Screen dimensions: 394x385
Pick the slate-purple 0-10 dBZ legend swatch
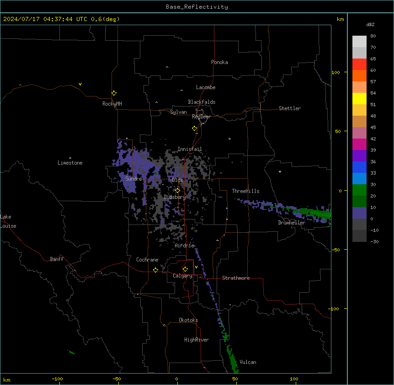tap(359, 213)
